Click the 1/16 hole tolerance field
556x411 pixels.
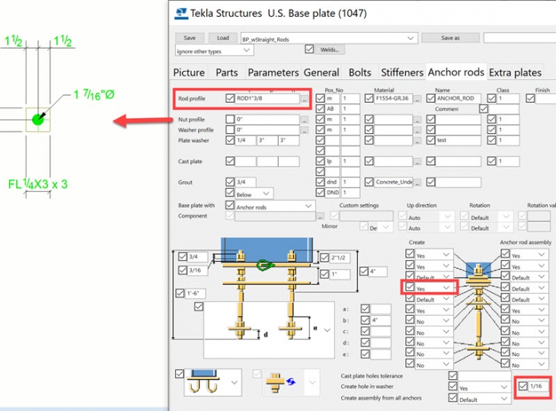pos(539,386)
